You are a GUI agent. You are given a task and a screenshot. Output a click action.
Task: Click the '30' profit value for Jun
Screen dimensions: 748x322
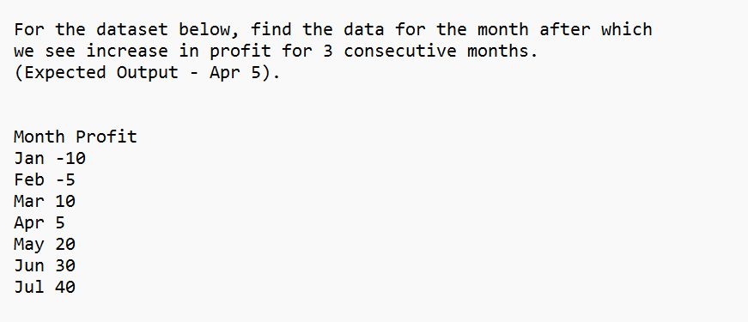[x=65, y=265]
